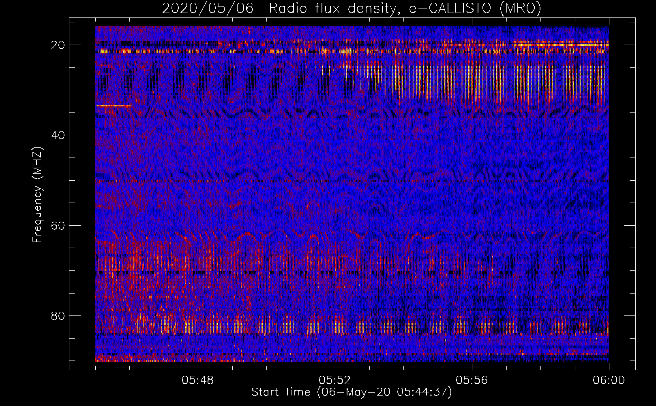
Task: Click the 06:00 time tick label
Action: pos(609,380)
